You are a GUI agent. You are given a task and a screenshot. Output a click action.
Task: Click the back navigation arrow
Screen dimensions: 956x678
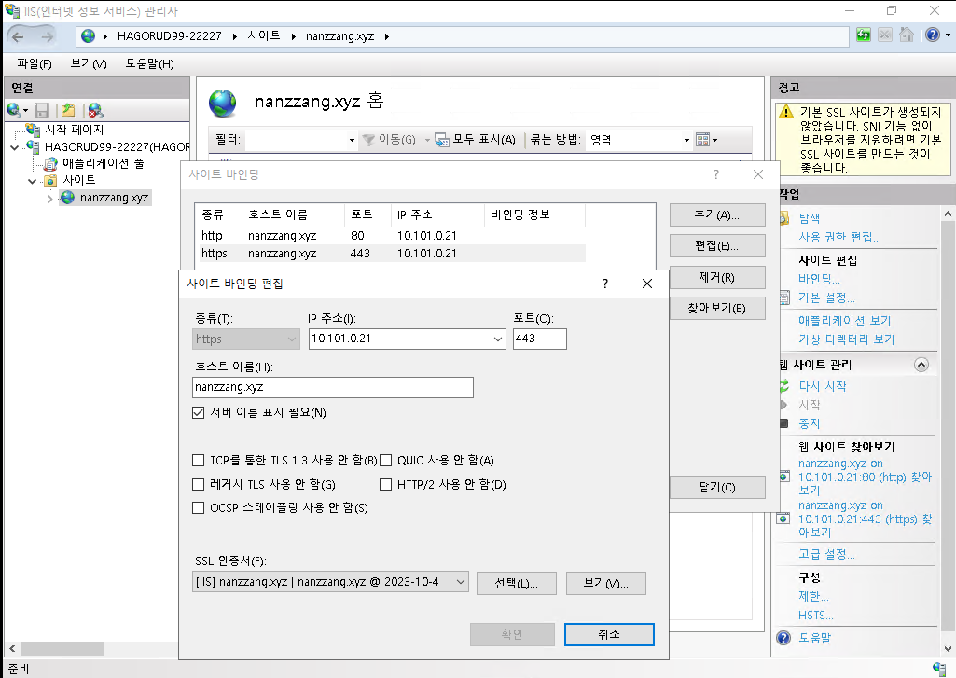tap(18, 36)
